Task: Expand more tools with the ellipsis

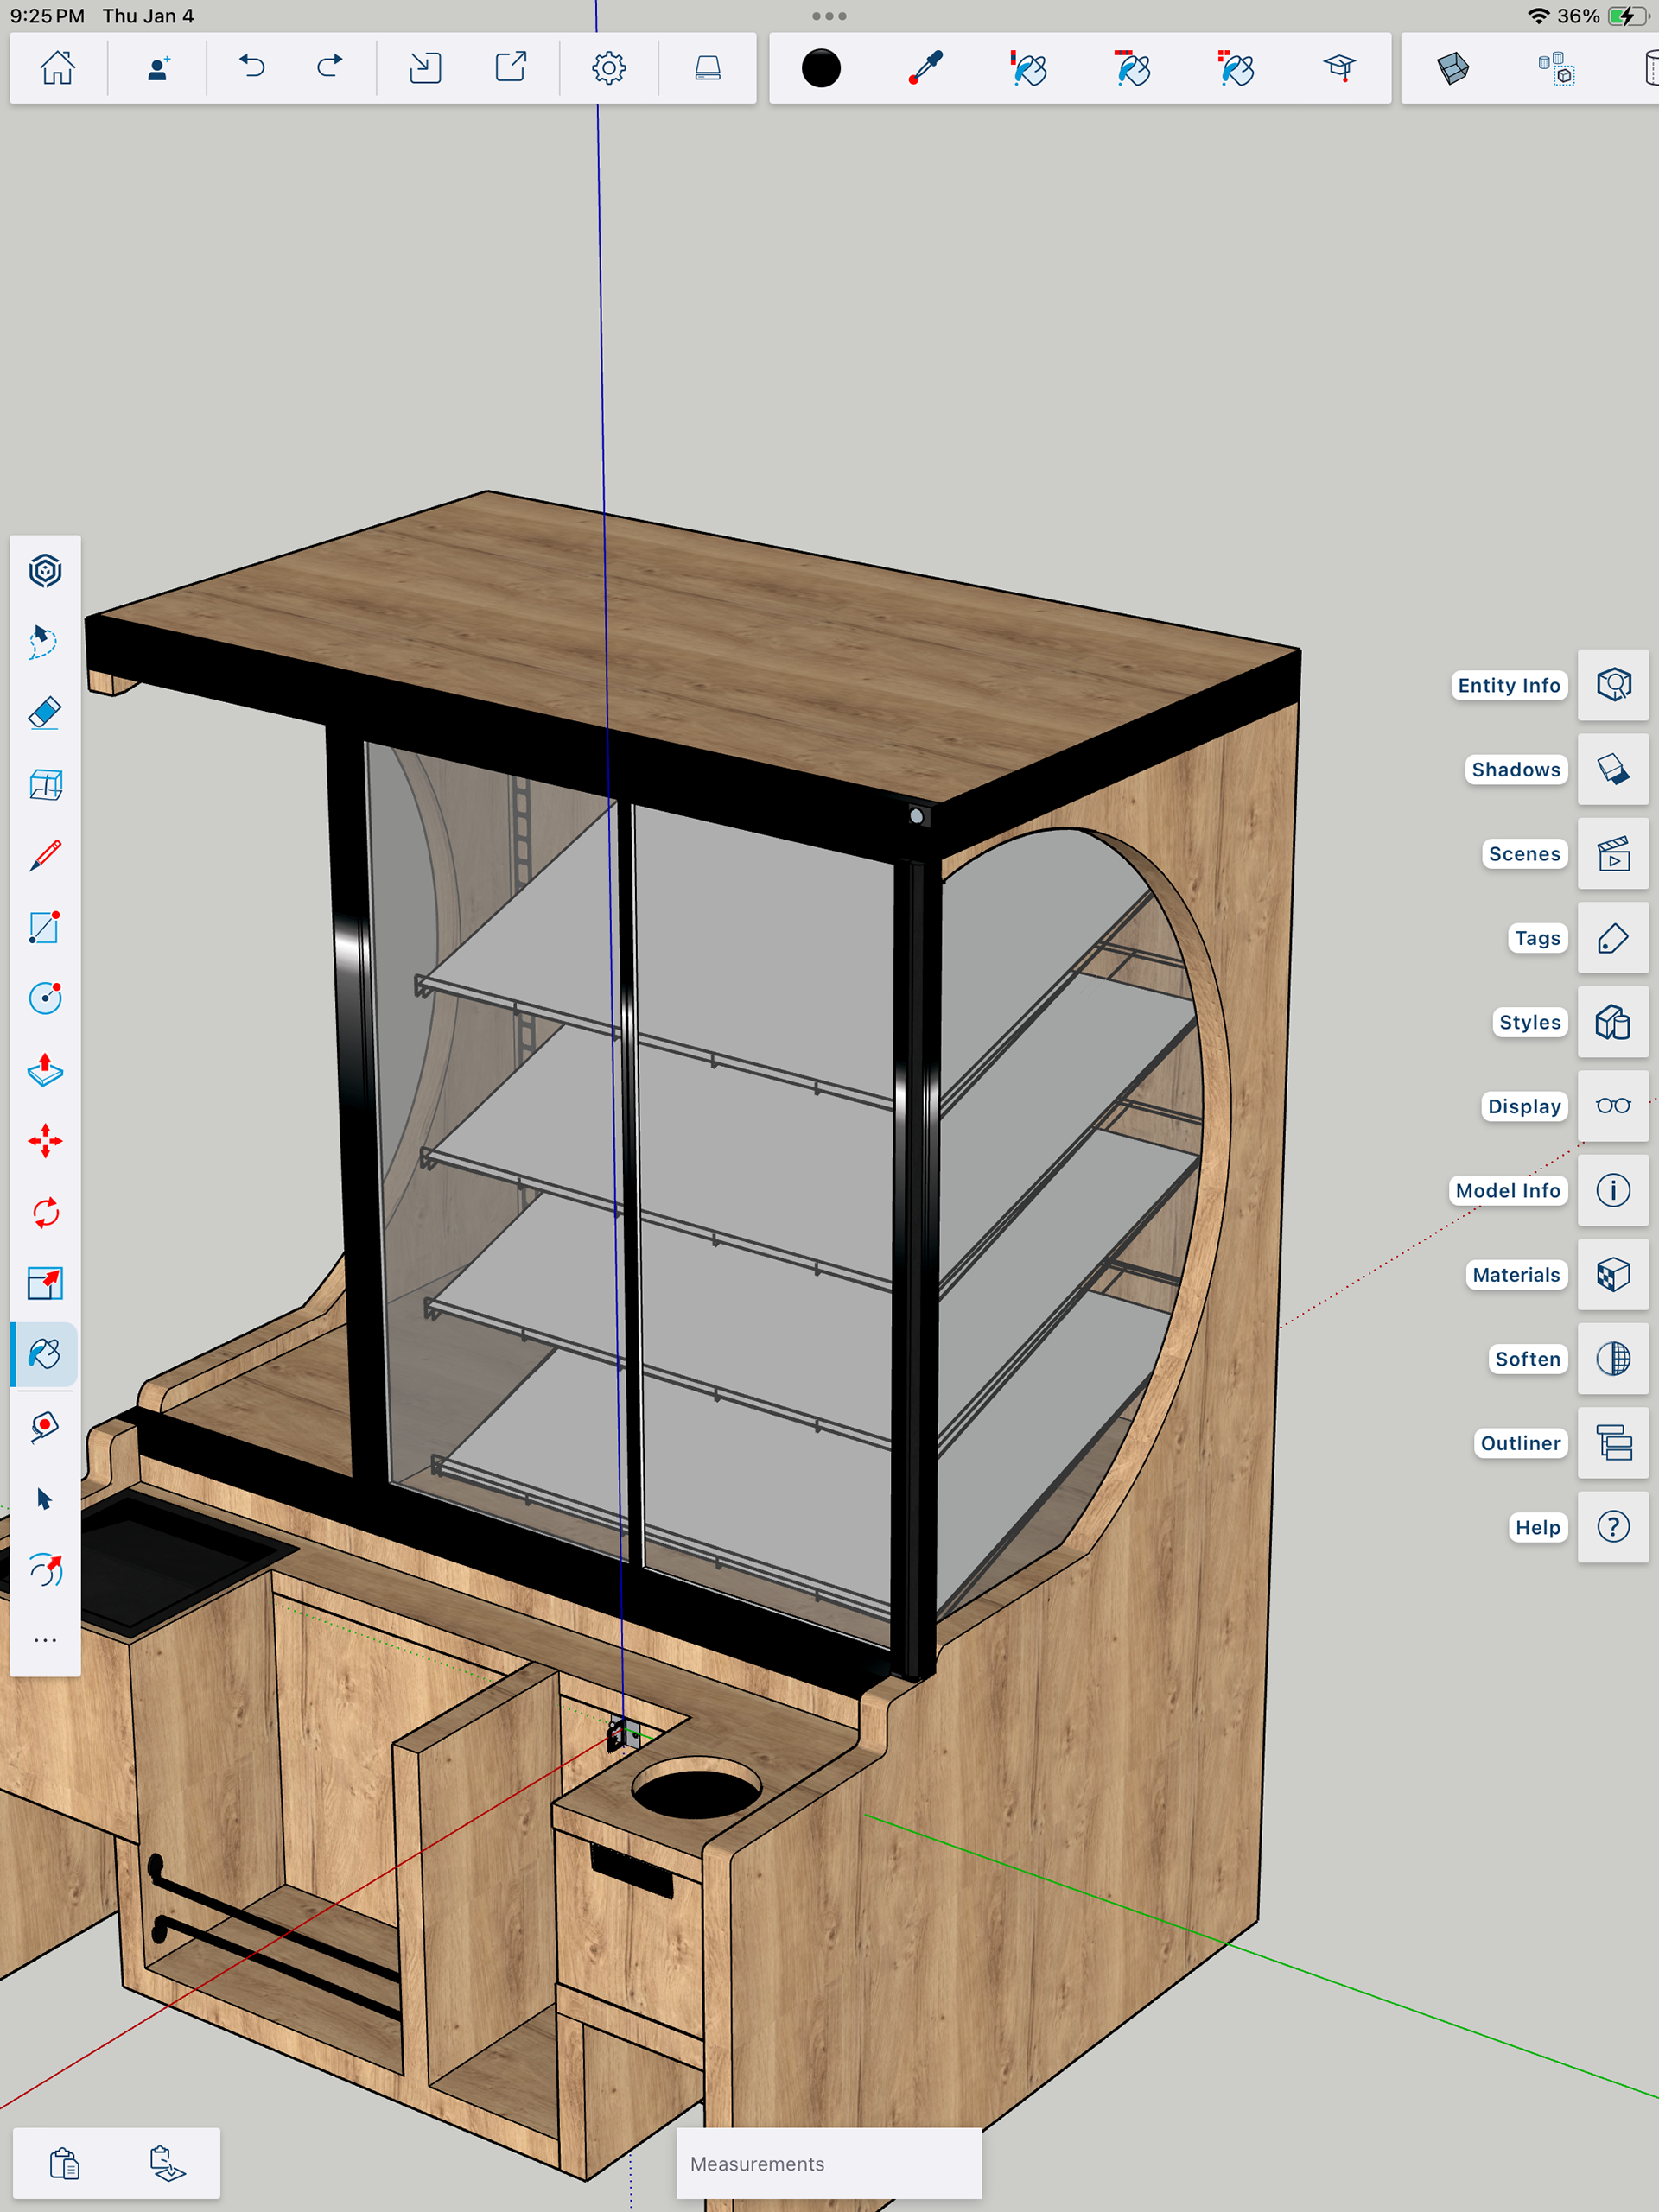Action: pyautogui.click(x=45, y=1641)
